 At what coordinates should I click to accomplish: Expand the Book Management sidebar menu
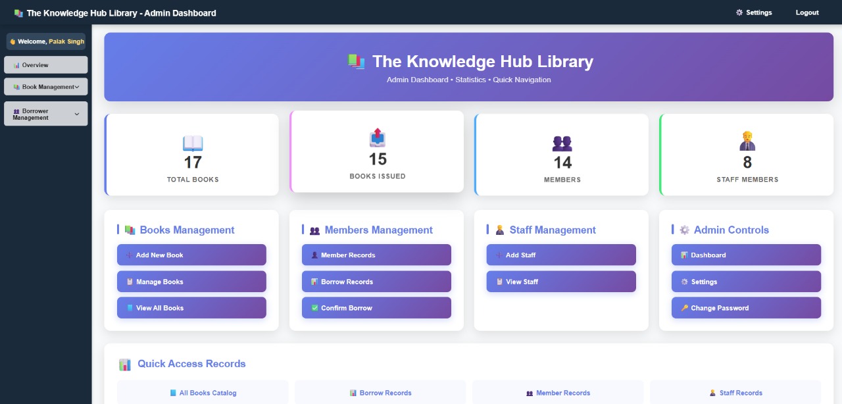point(46,87)
